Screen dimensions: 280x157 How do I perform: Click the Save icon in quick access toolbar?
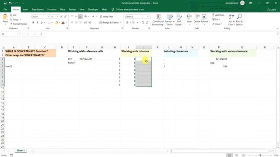coord(5,3)
